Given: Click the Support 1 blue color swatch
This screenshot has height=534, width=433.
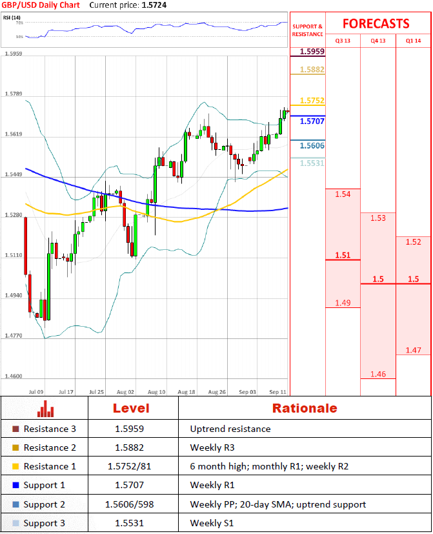Looking at the screenshot, I should (x=15, y=485).
